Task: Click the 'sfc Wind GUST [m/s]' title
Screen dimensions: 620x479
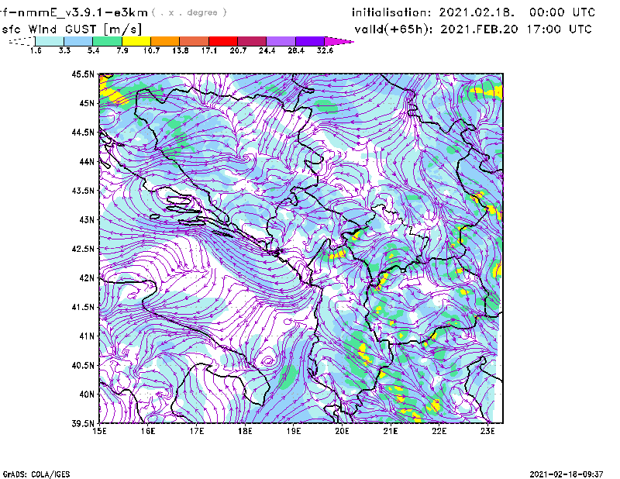Action: (x=71, y=29)
